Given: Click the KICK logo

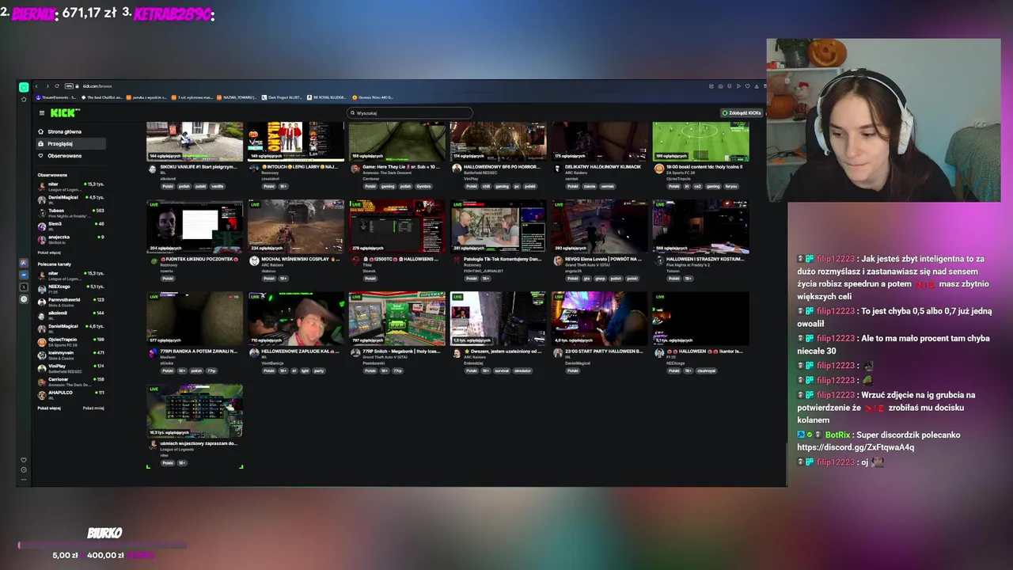Looking at the screenshot, I should [x=64, y=113].
